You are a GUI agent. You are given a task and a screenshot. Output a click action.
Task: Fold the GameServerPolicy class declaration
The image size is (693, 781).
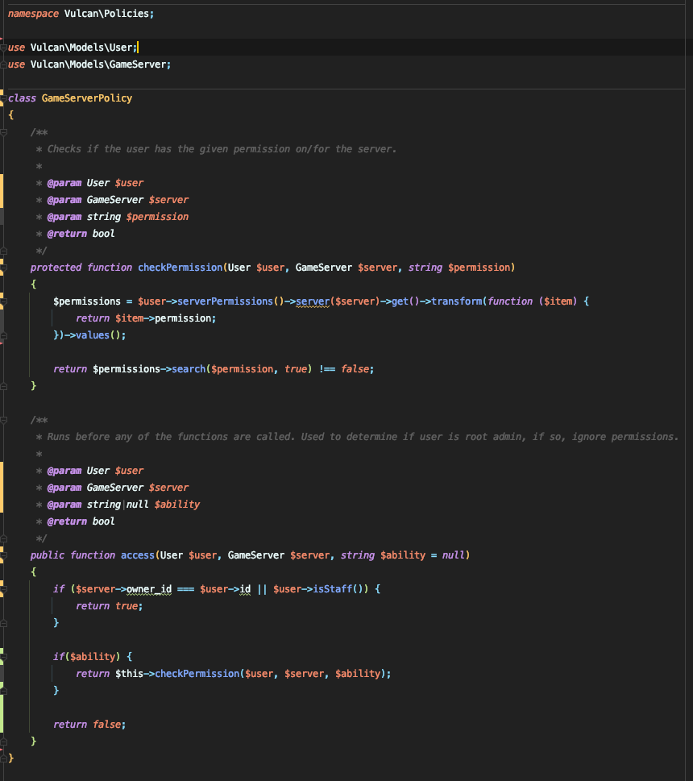pos(3,98)
